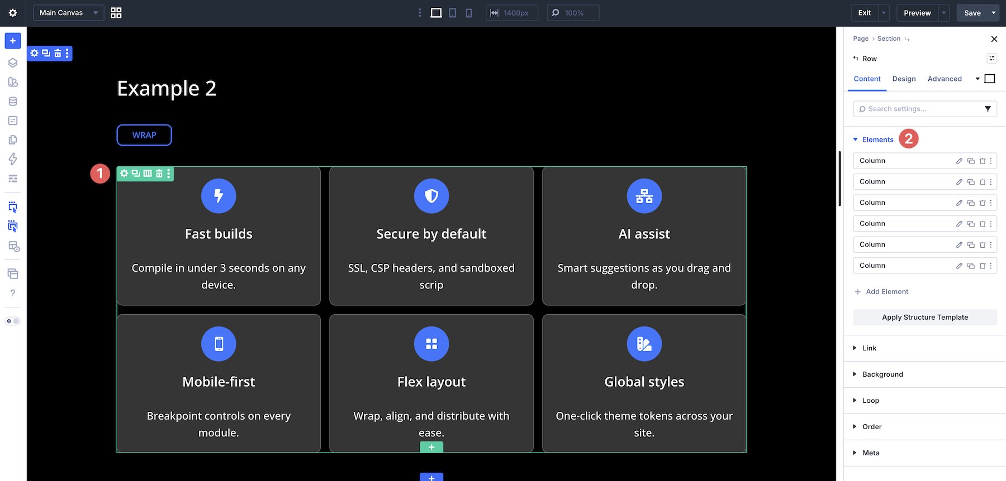Open the Main Canvas dropdown
Viewport: 1006px width, 481px height.
click(68, 13)
